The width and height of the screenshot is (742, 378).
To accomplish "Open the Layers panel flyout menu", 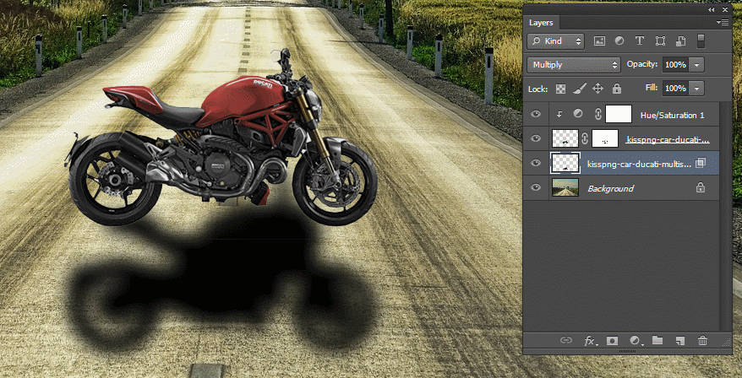I will click(x=723, y=22).
